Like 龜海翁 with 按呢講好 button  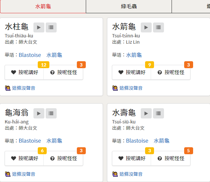(x=25, y=158)
